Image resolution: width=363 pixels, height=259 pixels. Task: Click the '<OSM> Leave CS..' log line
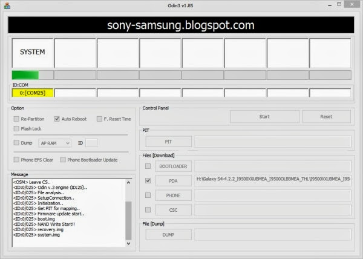coord(32,182)
